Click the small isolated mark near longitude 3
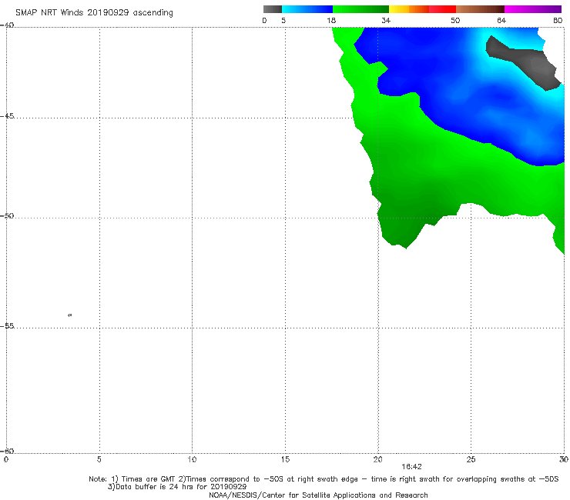The width and height of the screenshot is (570, 500). coord(70,315)
